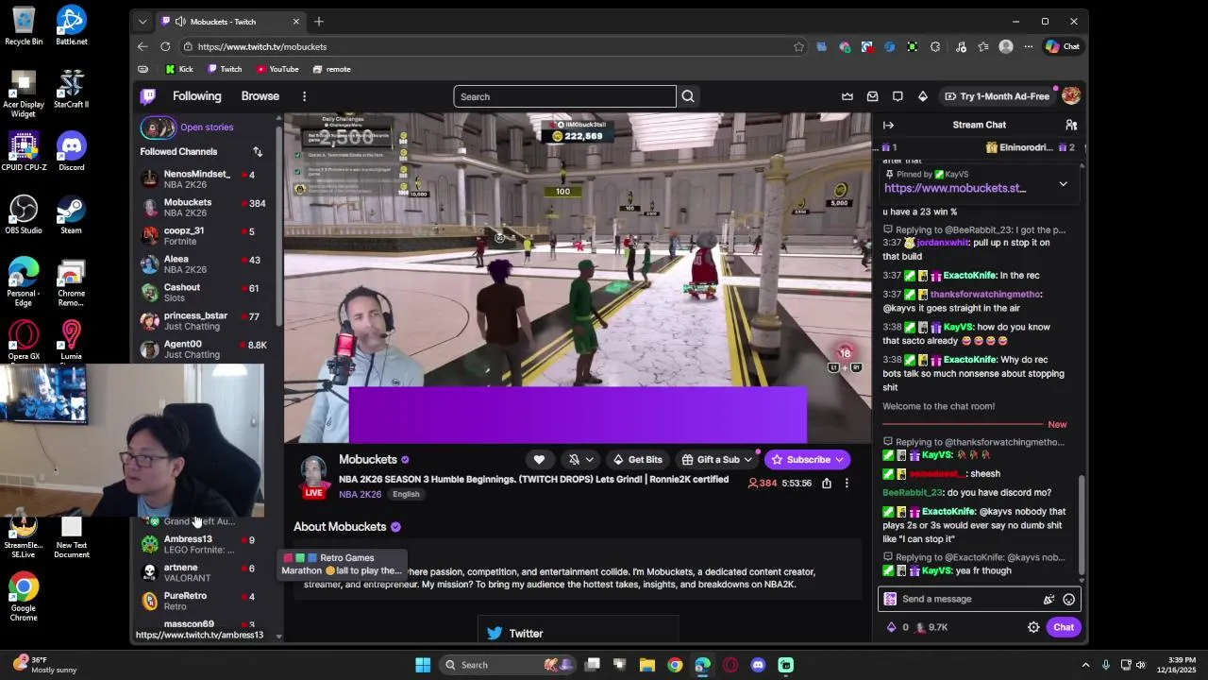Viewport: 1208px width, 680px height.
Task: Open the browser settings ellipsis menu
Action: [1029, 46]
